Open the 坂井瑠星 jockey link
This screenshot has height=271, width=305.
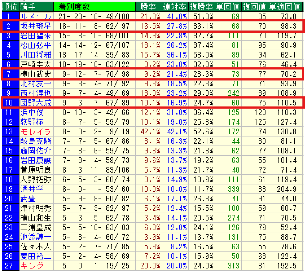(x=36, y=26)
